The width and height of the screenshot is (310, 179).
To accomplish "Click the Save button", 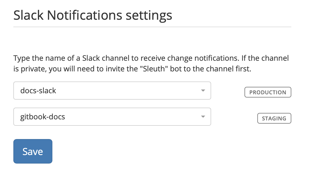I will 33,151.
